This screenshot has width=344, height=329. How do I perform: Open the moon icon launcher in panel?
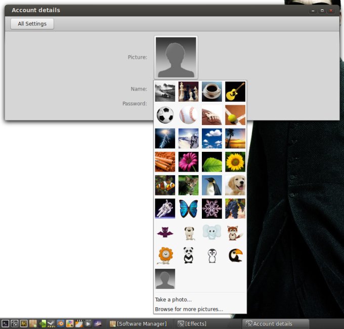[x=98, y=324]
